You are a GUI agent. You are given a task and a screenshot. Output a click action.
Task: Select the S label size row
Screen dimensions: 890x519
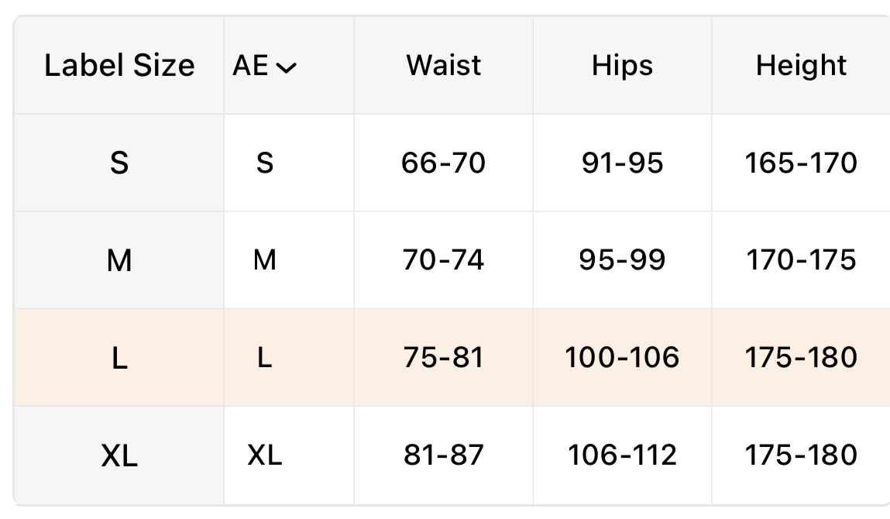(x=119, y=163)
